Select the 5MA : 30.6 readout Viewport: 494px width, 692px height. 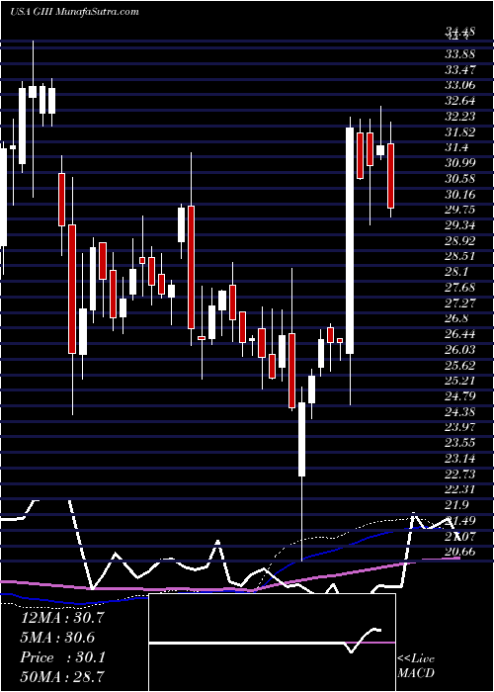pyautogui.click(x=57, y=638)
